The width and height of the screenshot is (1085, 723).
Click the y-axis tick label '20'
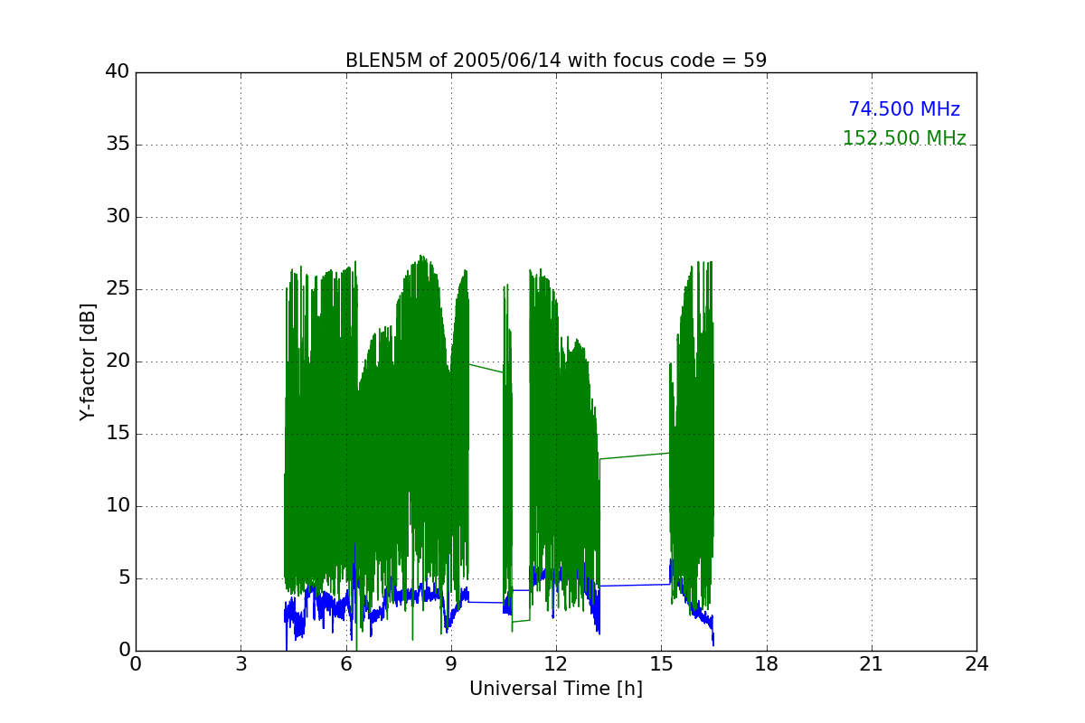pos(118,361)
